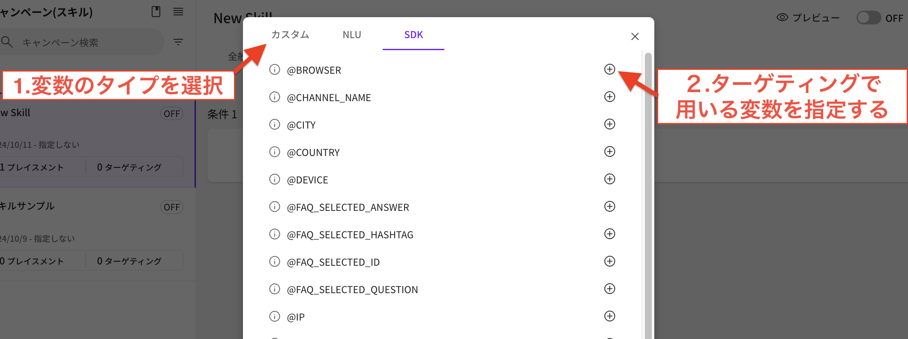Close the variable selection dialog
This screenshot has height=339, width=908.
(x=635, y=36)
